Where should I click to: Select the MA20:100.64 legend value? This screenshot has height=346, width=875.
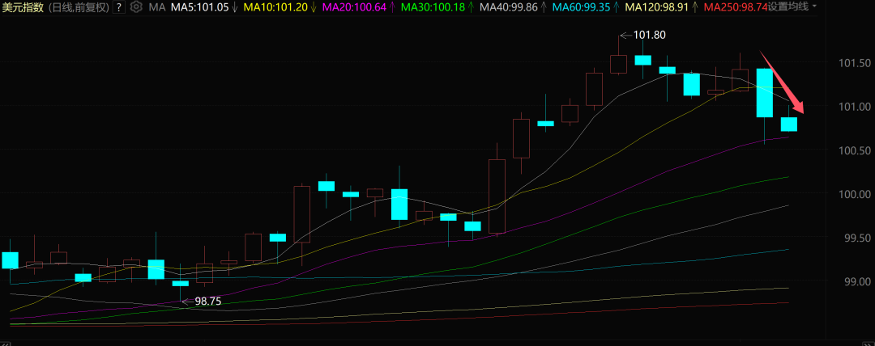click(x=355, y=7)
